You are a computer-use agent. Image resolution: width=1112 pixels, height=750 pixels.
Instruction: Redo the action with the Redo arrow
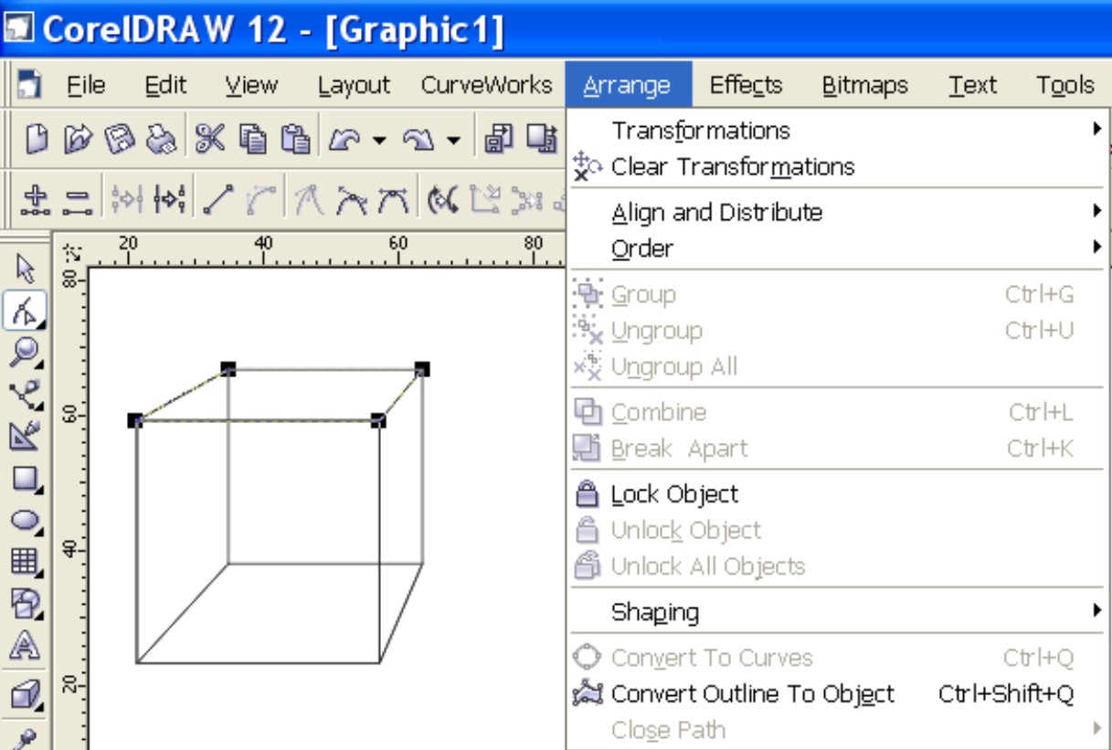click(418, 140)
